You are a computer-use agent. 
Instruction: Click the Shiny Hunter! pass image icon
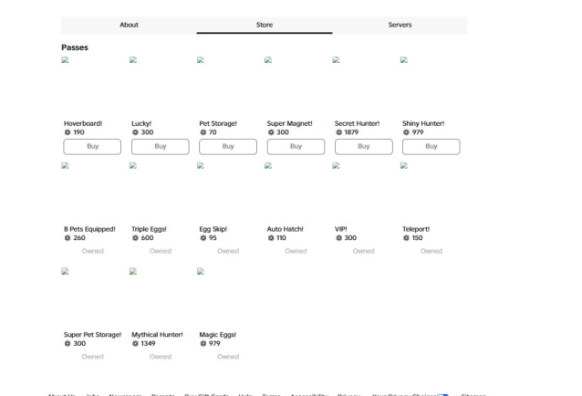404,60
